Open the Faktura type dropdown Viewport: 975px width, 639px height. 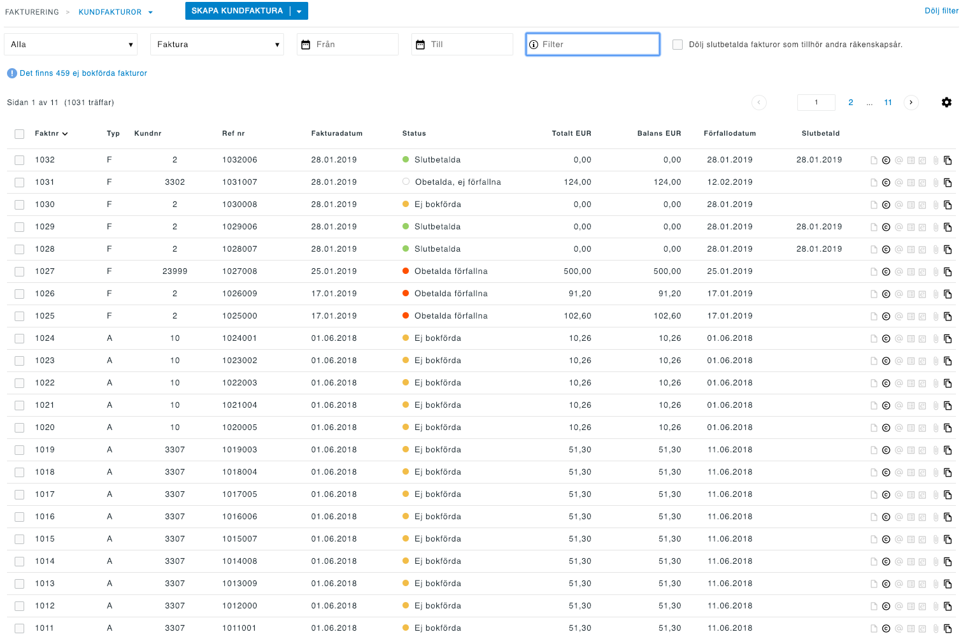pos(217,44)
